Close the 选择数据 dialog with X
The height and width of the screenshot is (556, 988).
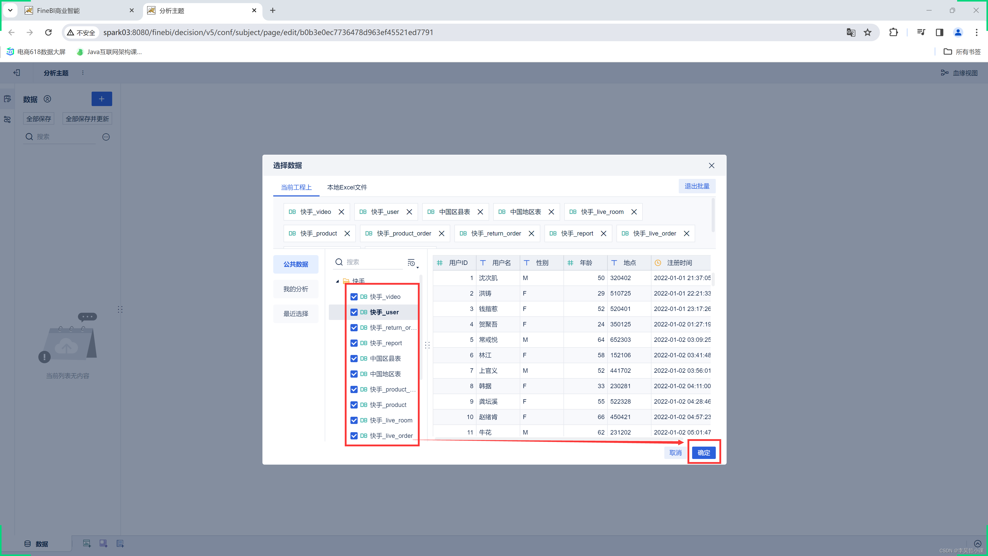[711, 165]
